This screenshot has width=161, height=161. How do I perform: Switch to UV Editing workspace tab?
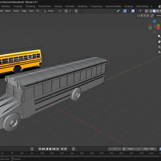click(x=30, y=6)
